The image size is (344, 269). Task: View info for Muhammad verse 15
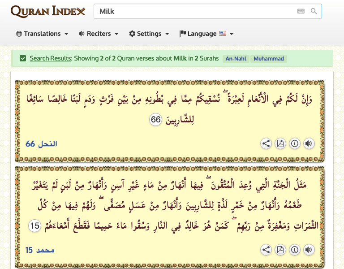(294, 250)
